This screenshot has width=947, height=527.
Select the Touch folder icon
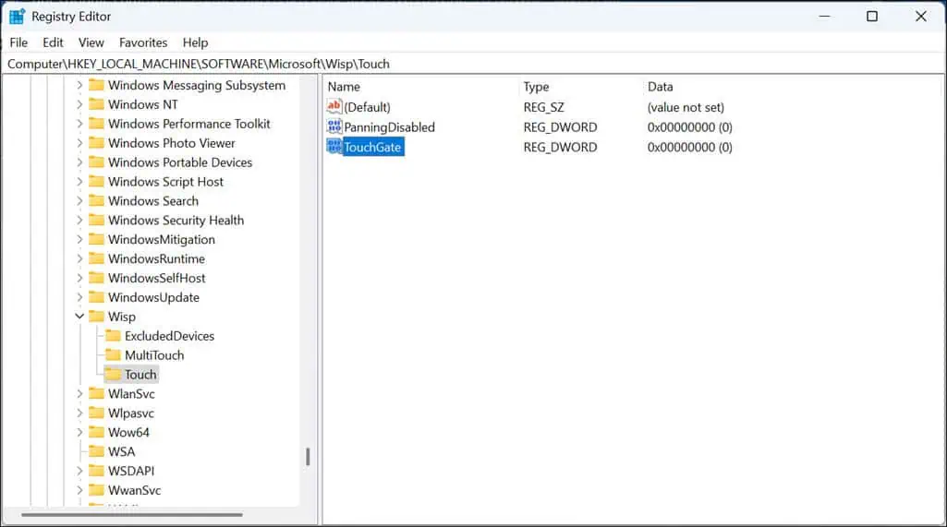point(113,375)
